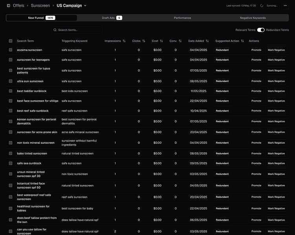The width and height of the screenshot is (295, 235).
Task: Go to Sunscreen breadcrumb
Action: coord(40,5)
